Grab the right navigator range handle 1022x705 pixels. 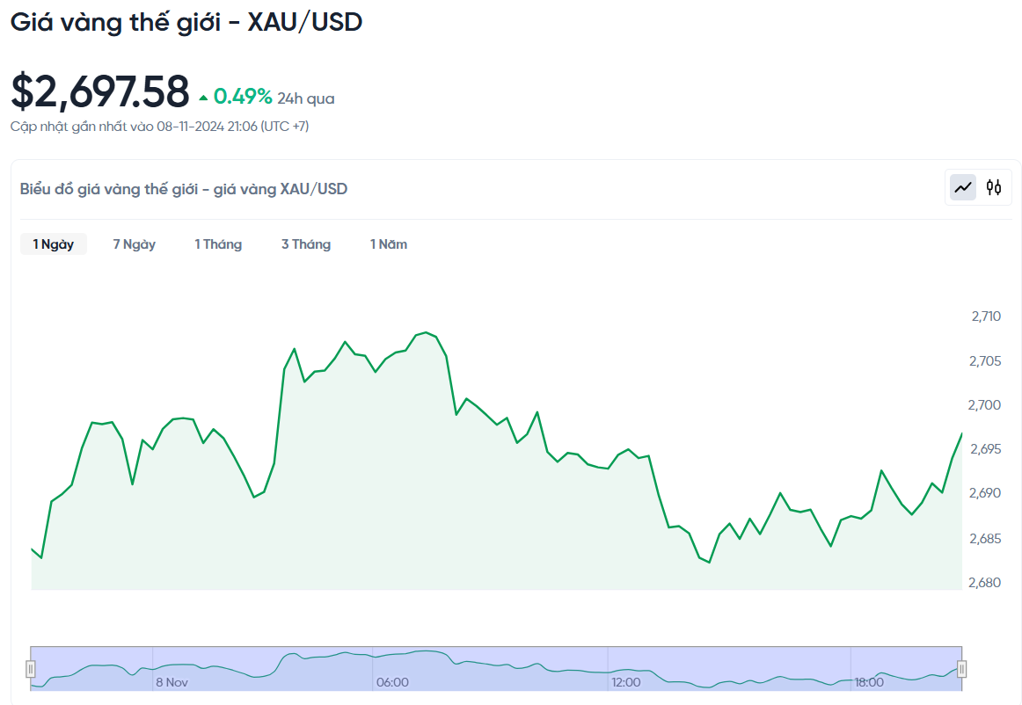click(x=961, y=669)
